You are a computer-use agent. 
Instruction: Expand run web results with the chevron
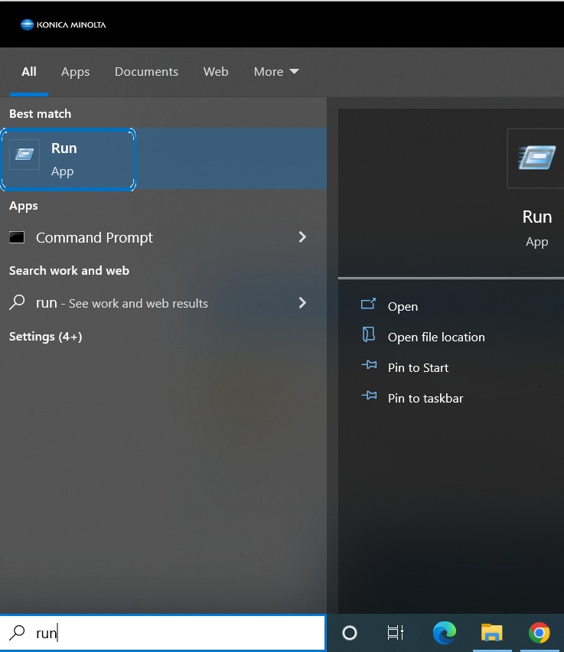[302, 303]
